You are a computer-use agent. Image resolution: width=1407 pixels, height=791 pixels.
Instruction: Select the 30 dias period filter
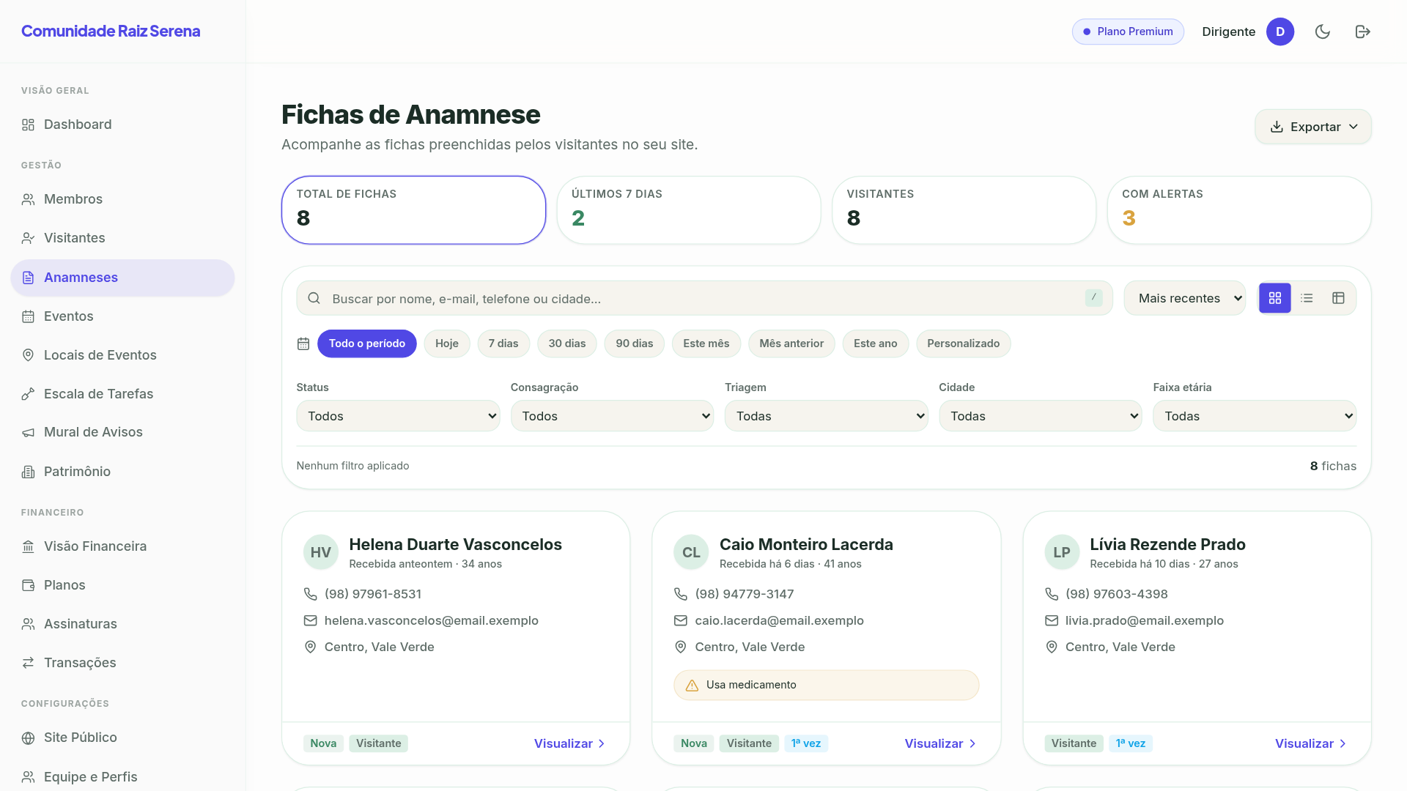567,343
